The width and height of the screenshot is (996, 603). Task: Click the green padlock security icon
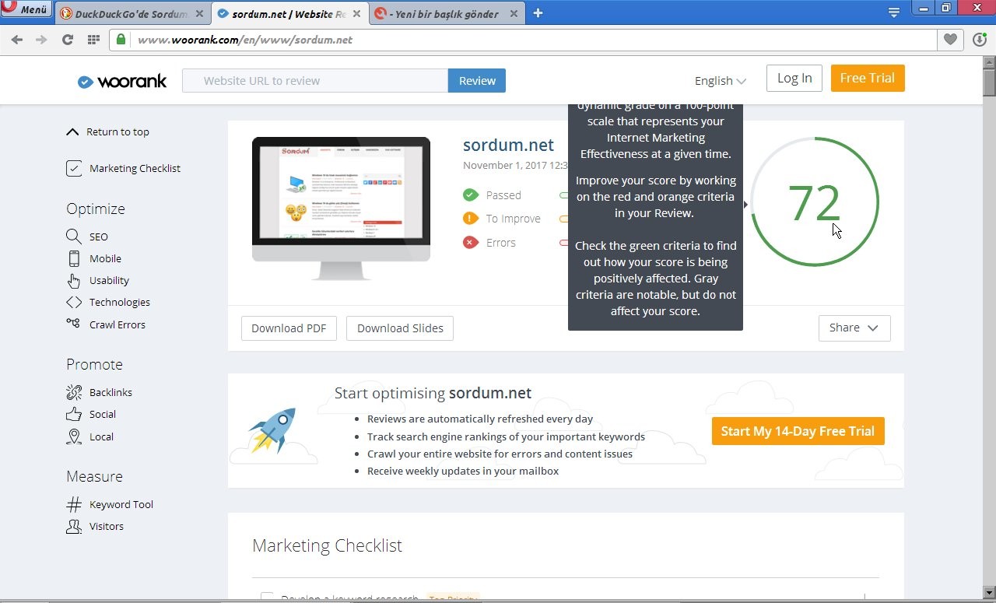(121, 39)
